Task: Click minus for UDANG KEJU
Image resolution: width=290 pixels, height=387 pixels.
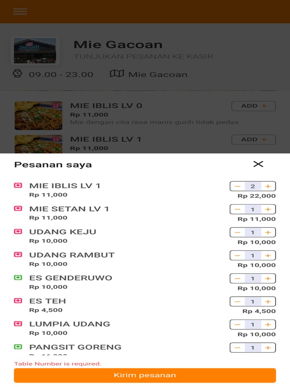Action: (x=238, y=232)
